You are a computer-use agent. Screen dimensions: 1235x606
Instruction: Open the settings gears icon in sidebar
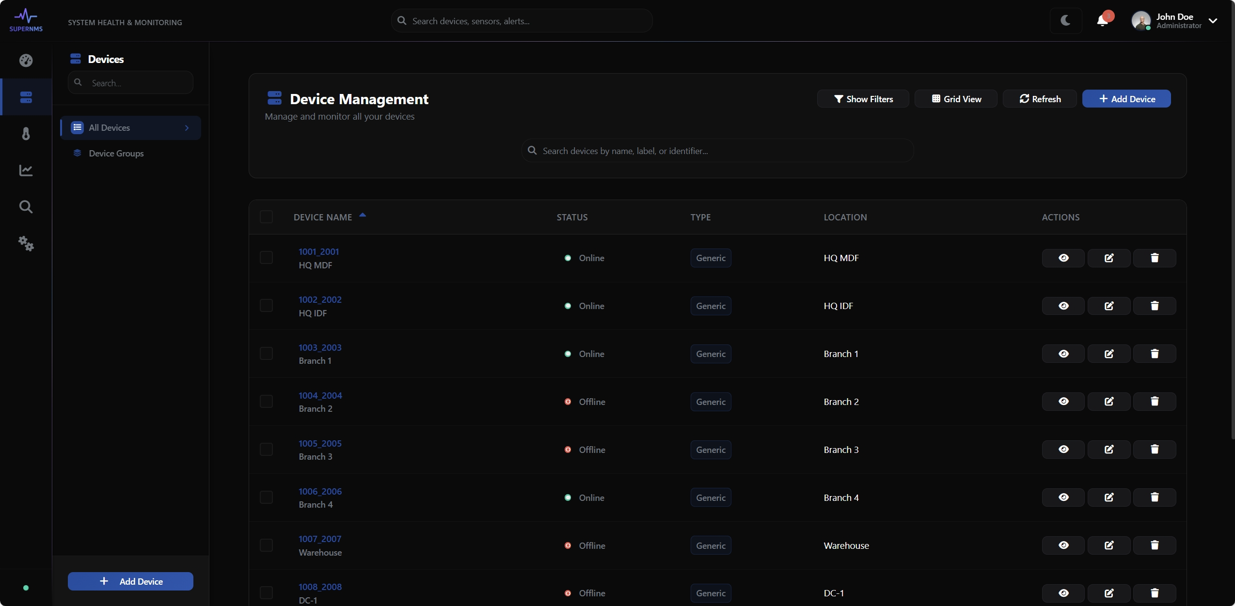tap(26, 243)
